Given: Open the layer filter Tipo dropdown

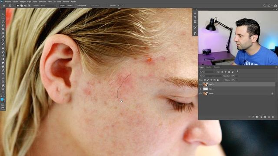Looking at the screenshot, I should point(207,72).
